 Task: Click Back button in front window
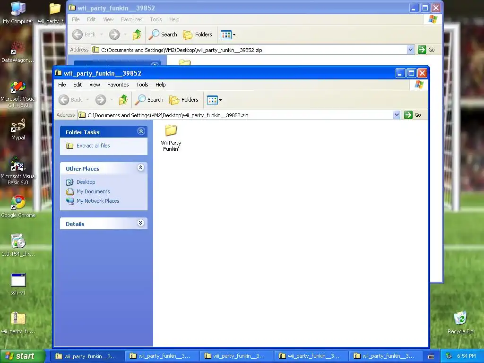click(71, 100)
